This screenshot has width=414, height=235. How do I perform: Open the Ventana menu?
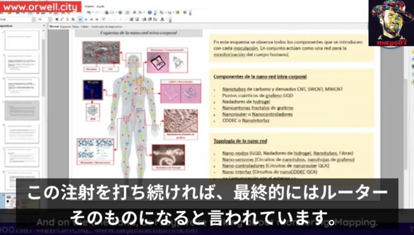pos(89,6)
